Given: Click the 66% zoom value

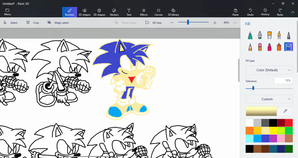Looking at the screenshot, I should tap(226, 23).
